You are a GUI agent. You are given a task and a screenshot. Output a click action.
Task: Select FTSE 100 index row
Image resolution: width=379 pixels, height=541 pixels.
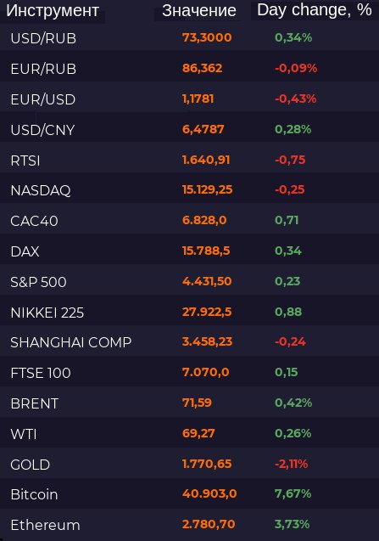tap(190, 373)
